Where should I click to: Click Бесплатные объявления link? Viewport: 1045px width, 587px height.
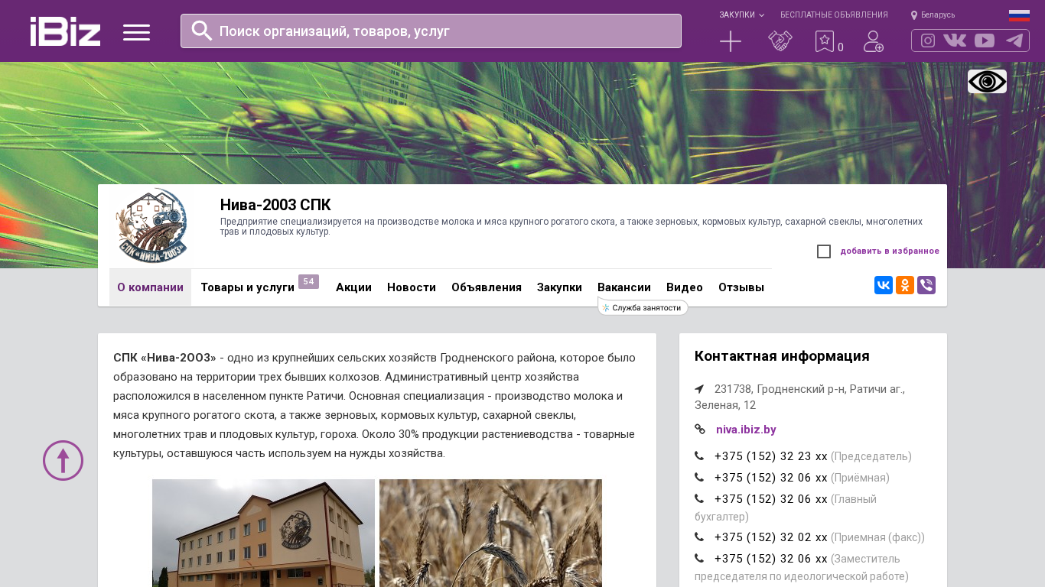(x=834, y=15)
